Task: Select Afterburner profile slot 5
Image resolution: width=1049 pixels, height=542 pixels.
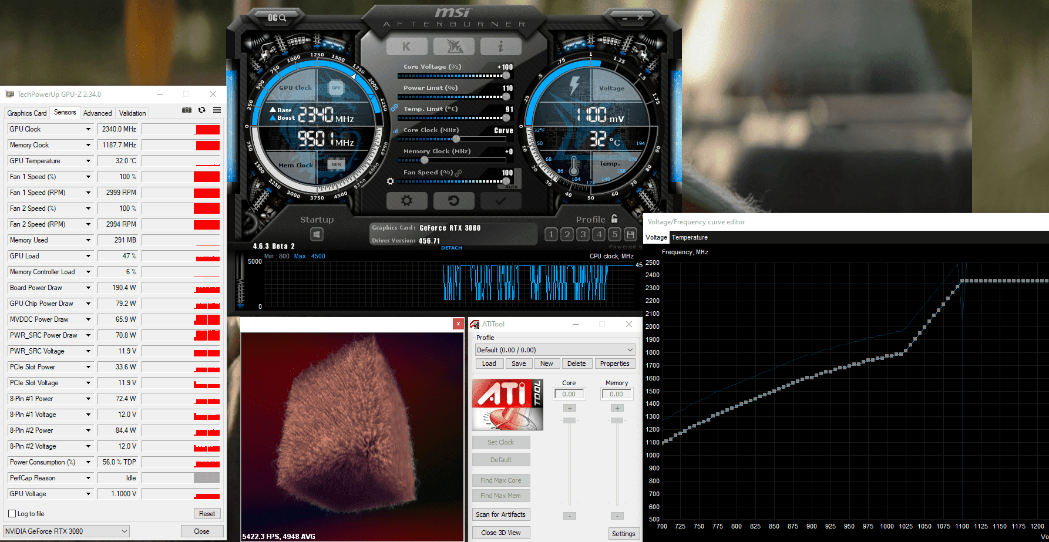Action: click(614, 234)
